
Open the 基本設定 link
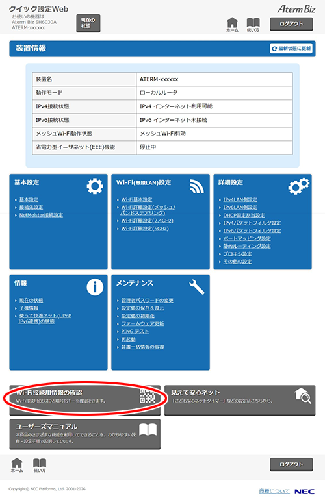pos(29,199)
